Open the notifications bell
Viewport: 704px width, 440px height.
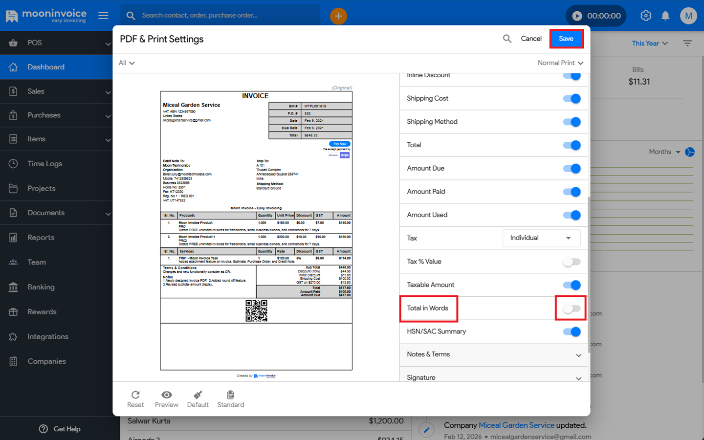(x=665, y=16)
